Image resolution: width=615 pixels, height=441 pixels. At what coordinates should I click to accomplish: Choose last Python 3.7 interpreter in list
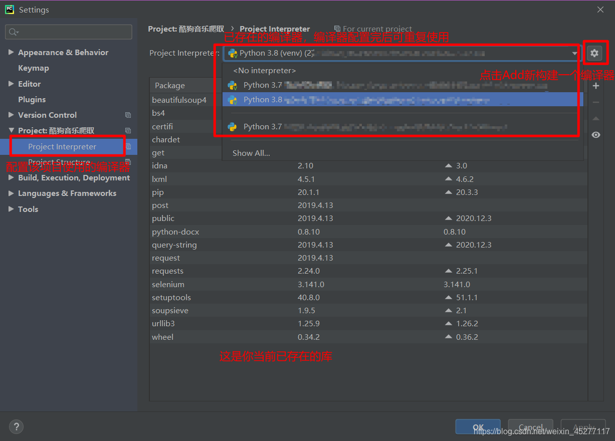pos(403,127)
